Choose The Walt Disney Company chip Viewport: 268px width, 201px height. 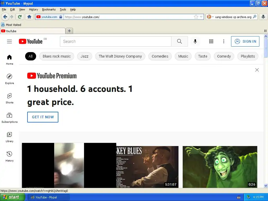[120, 56]
